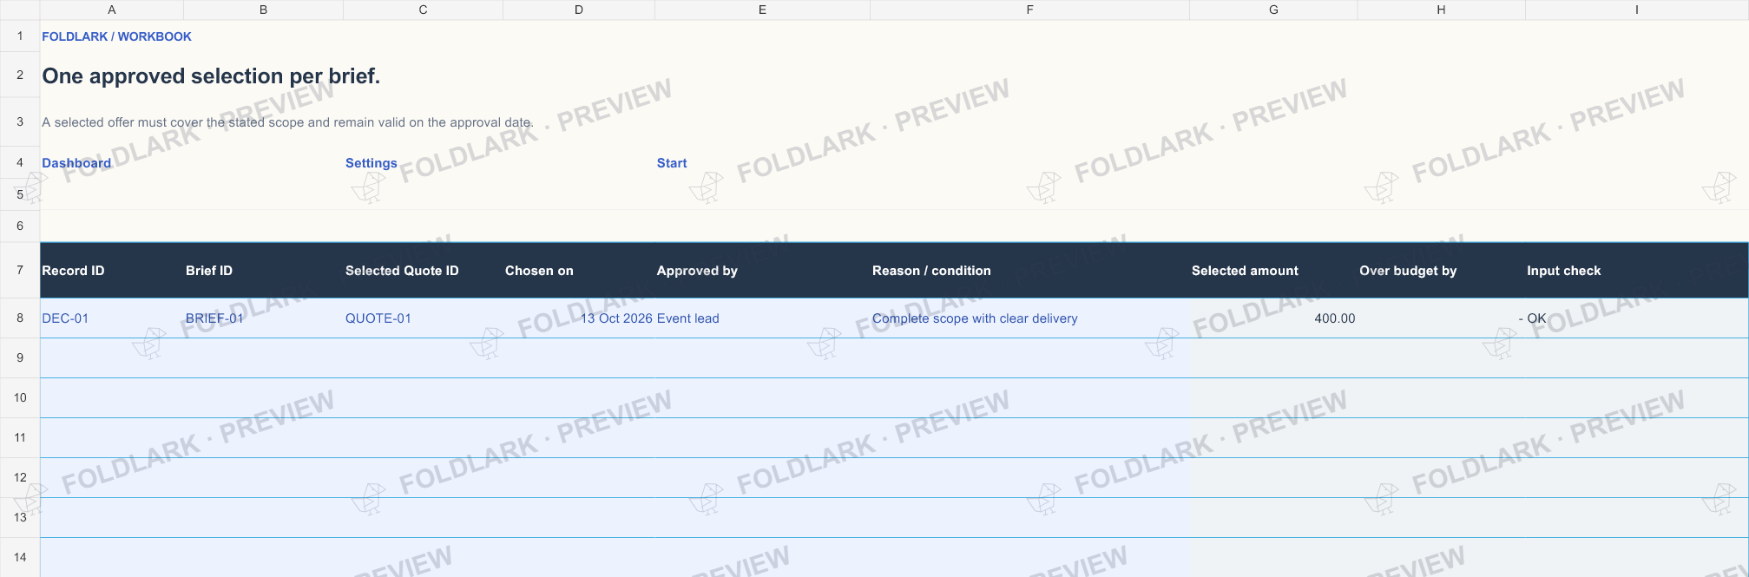Open the Settings link
Screen dimensions: 1749x577
coord(371,163)
